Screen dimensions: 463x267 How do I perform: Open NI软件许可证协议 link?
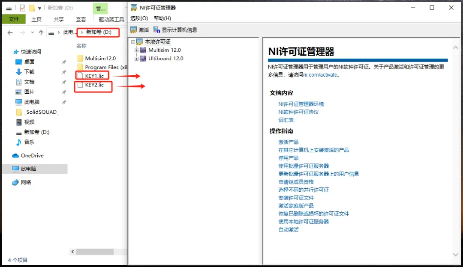[x=298, y=112]
